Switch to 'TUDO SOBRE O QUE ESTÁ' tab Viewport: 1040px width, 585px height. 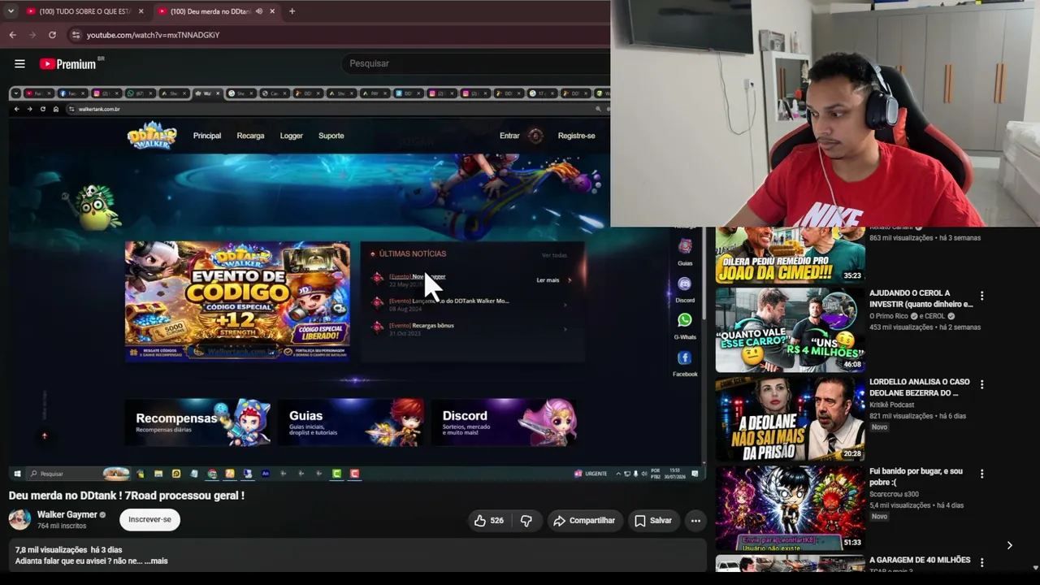pos(85,11)
